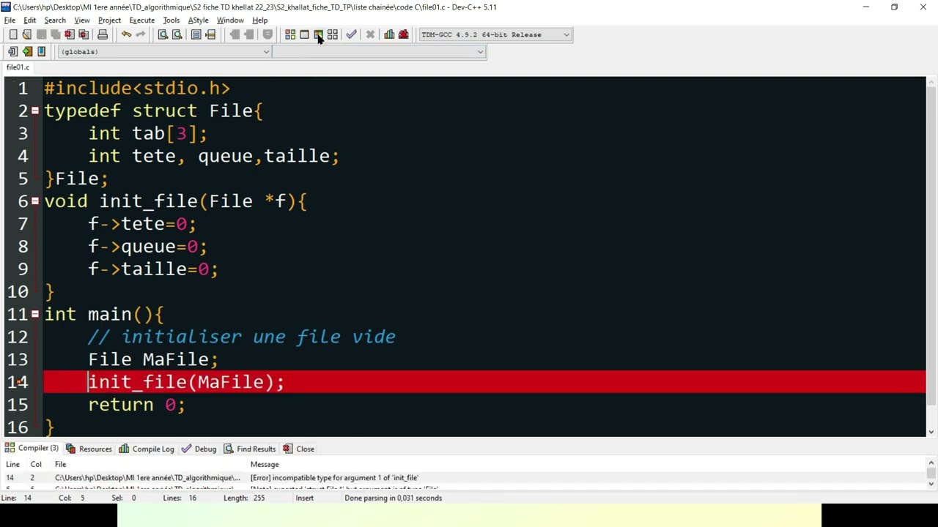
Task: Click the Message column header
Action: click(265, 464)
